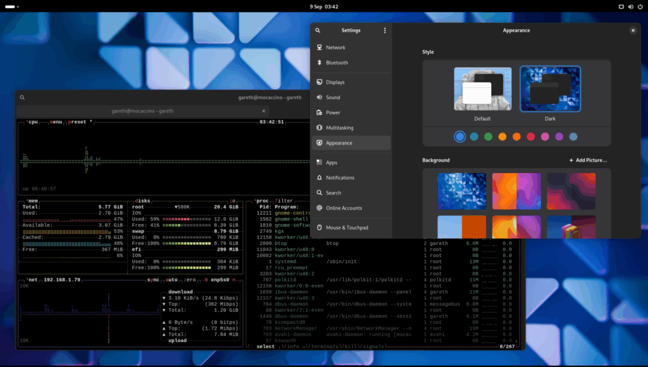Viewport: 648px width, 367px height.
Task: Choose the green accent color
Action: [x=488, y=136]
